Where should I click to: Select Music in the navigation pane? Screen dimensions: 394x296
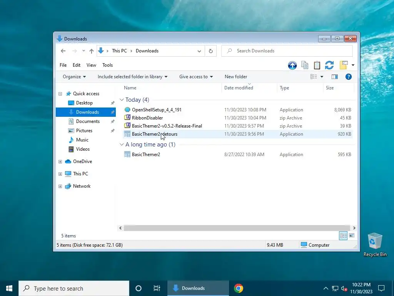[82, 140]
